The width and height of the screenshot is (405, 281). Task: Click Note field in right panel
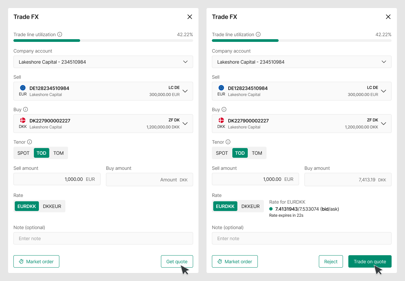[302, 238]
